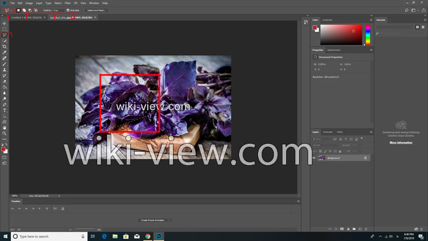
Task: Open the layer blending mode dropdown
Action: [326, 145]
